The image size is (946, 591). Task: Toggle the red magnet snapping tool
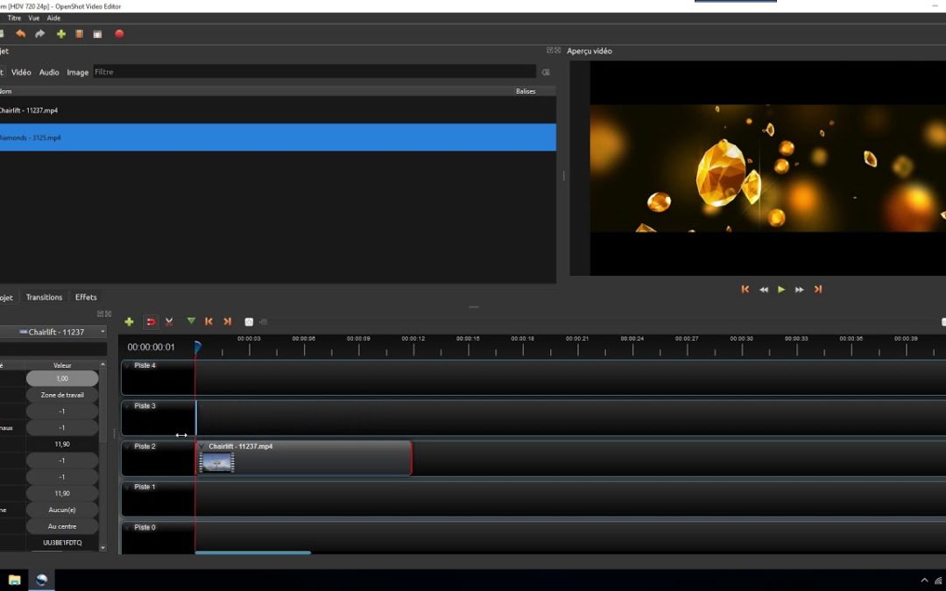151,322
